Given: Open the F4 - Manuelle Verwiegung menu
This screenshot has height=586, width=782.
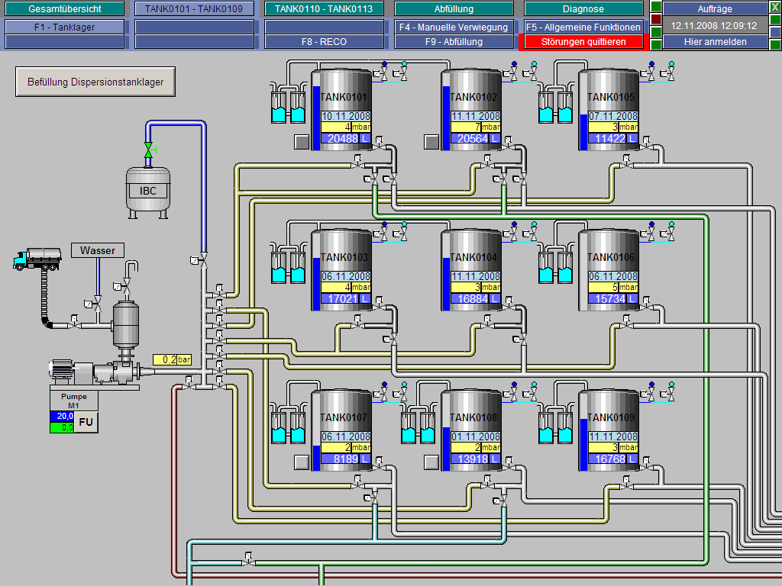Looking at the screenshot, I should point(454,27).
